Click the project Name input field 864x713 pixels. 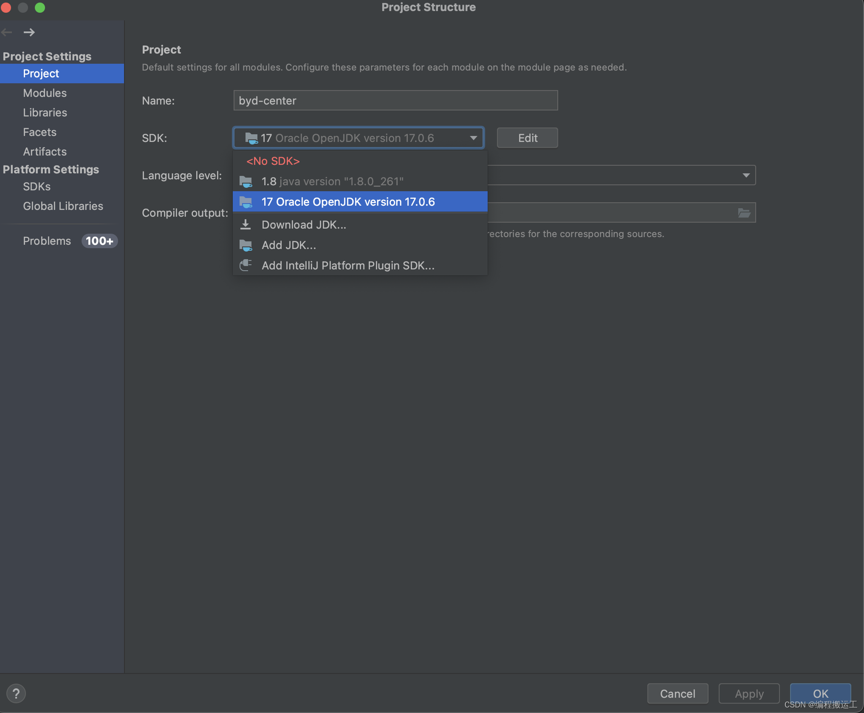click(x=395, y=101)
